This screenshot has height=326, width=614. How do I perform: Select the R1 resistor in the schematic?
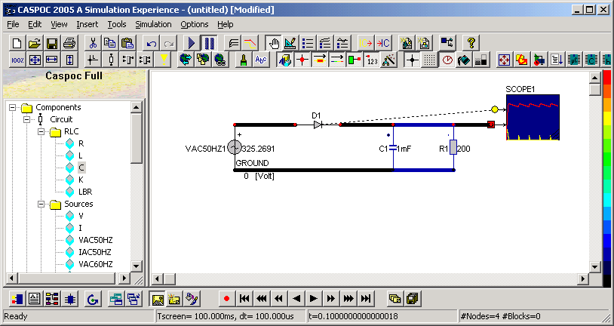point(453,147)
